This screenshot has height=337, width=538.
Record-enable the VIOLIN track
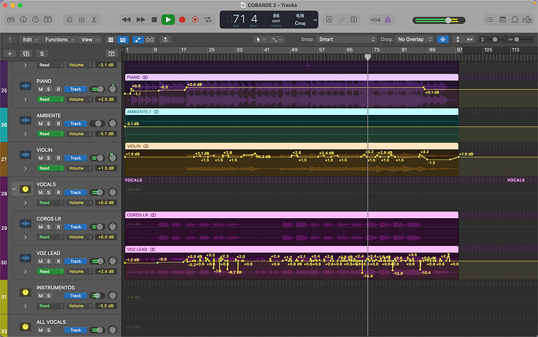(x=58, y=158)
